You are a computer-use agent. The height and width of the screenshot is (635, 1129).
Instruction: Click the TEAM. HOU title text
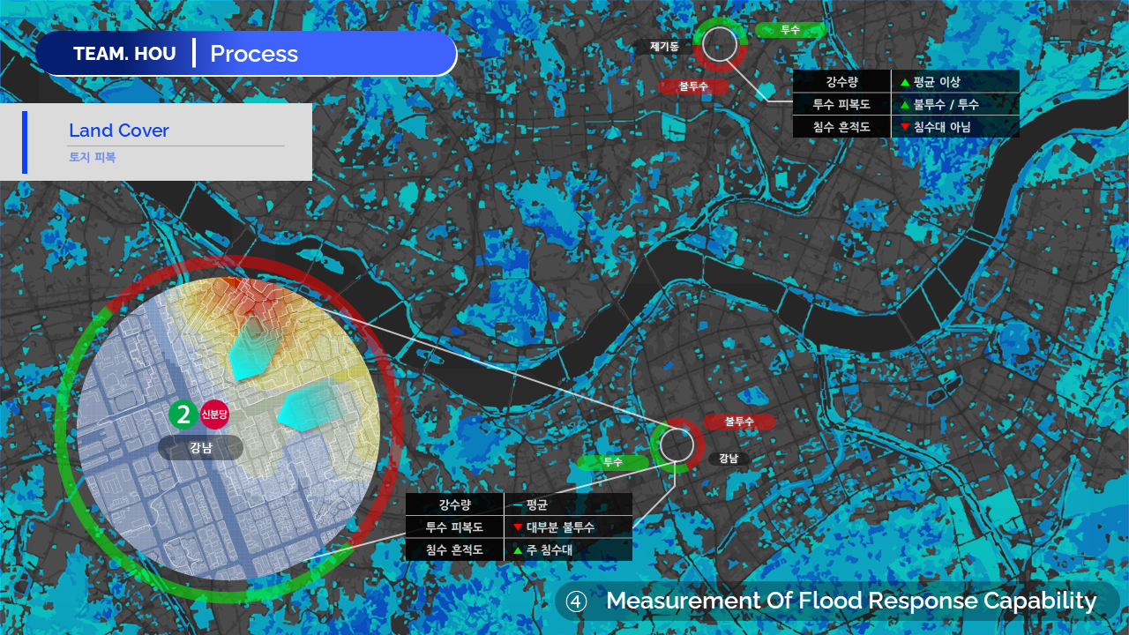coord(124,54)
